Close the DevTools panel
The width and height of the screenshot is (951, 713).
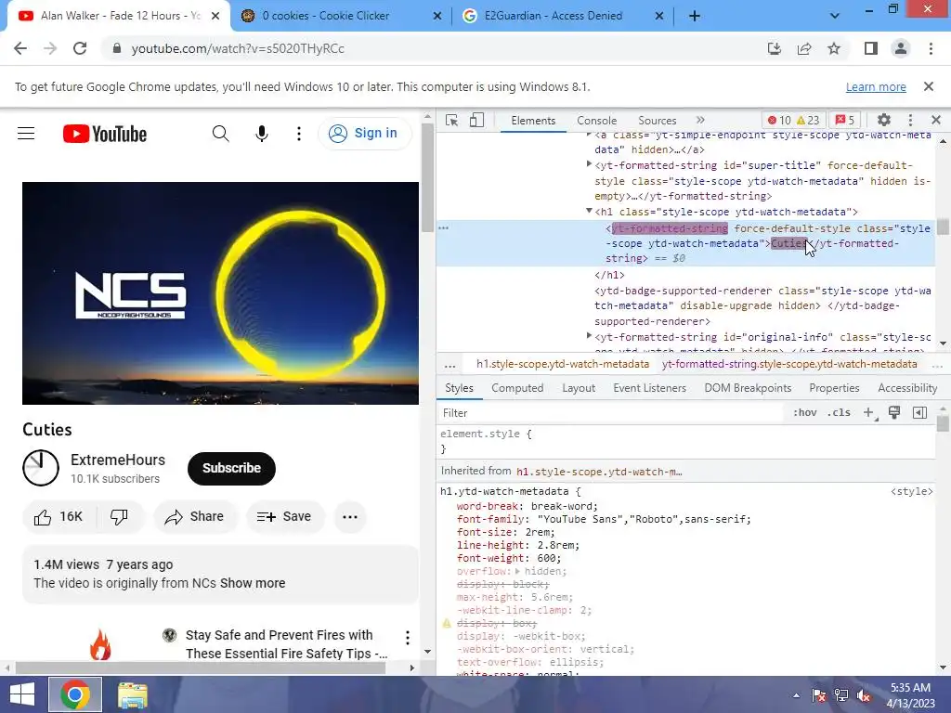936,120
